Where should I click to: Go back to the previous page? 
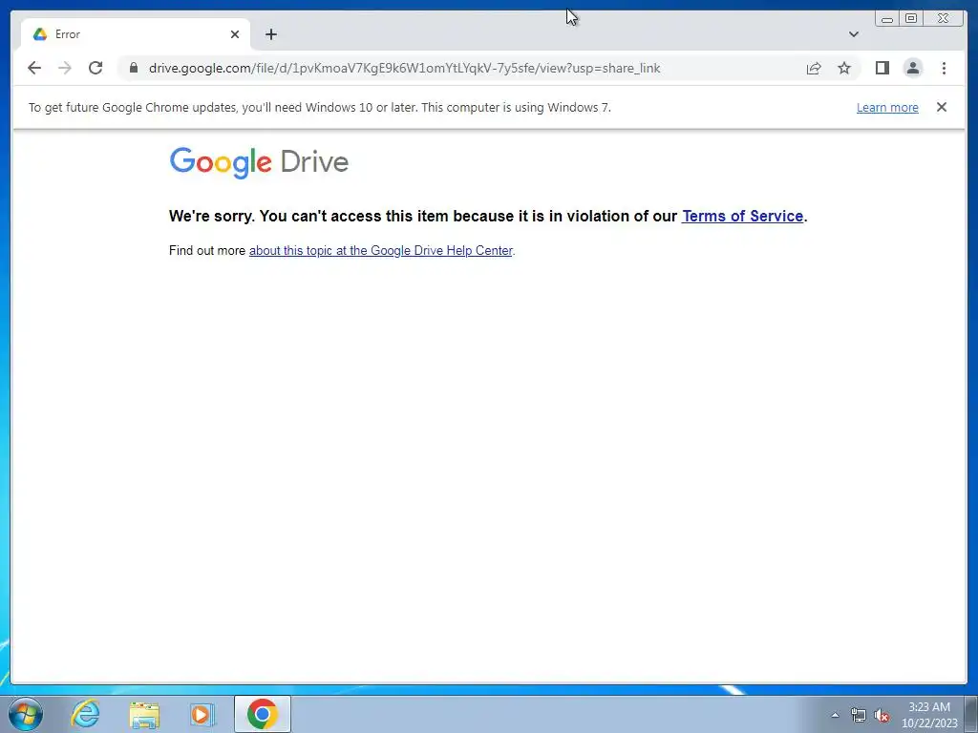tap(34, 68)
